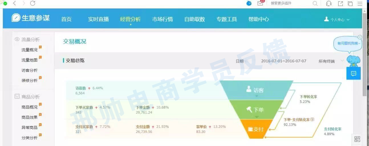Click the 生意参谋 logo
The height and width of the screenshot is (146, 369).
(31, 18)
